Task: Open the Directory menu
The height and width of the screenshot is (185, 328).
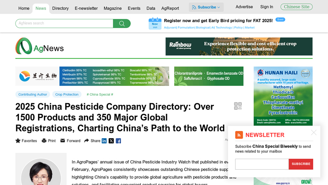Action: point(60,8)
